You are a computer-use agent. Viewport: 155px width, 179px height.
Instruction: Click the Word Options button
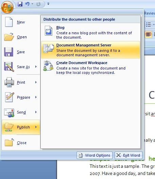pyautogui.click(x=95, y=155)
